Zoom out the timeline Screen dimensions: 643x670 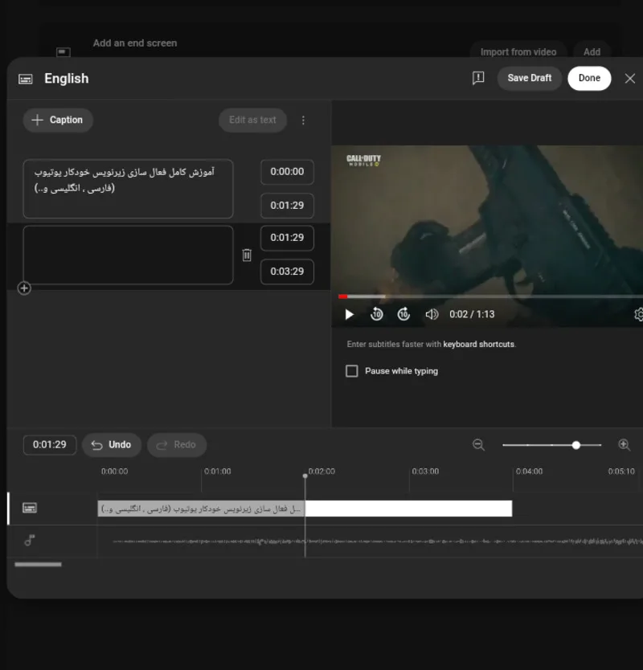click(x=478, y=445)
